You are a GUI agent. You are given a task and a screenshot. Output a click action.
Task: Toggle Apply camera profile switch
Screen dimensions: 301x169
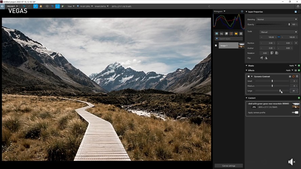295,112
